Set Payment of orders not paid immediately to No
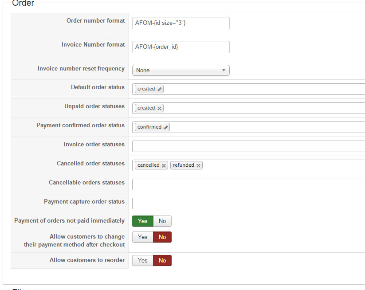 tap(162, 221)
